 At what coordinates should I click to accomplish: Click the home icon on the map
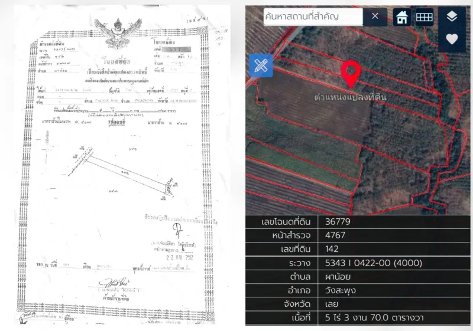pyautogui.click(x=402, y=17)
